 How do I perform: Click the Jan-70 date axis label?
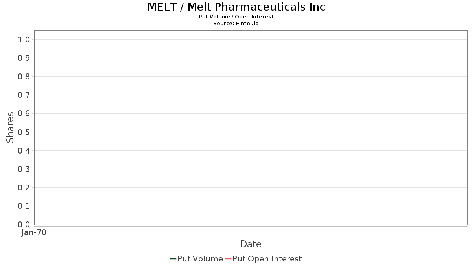pos(34,233)
